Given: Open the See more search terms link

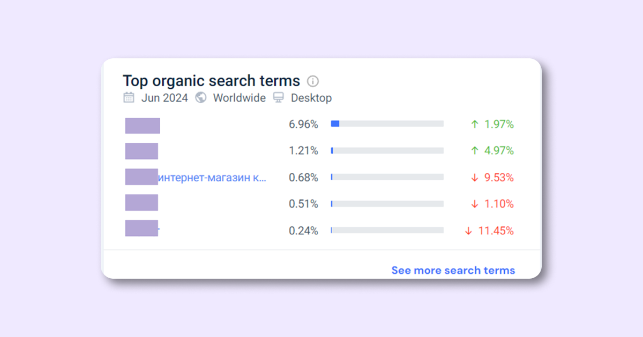Looking at the screenshot, I should [x=453, y=270].
